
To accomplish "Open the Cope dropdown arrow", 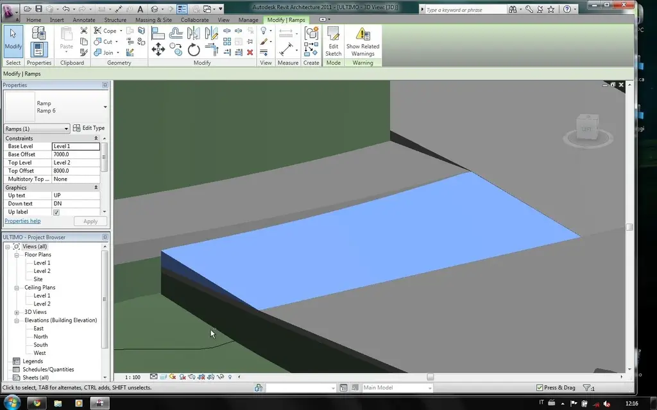I will (121, 31).
